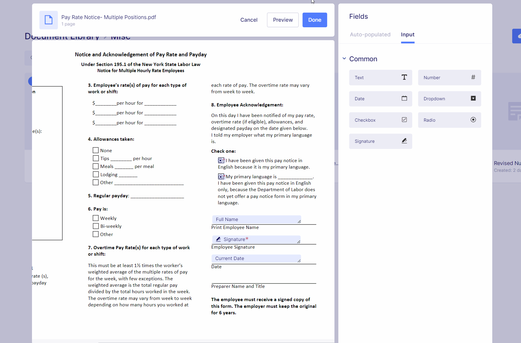Add a Number field from Common
The image size is (521, 343).
[x=449, y=77]
